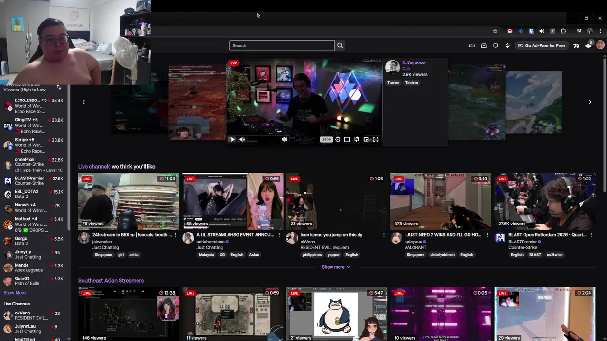Expand Show More followed channels
This screenshot has height=341, width=607.
(15, 293)
